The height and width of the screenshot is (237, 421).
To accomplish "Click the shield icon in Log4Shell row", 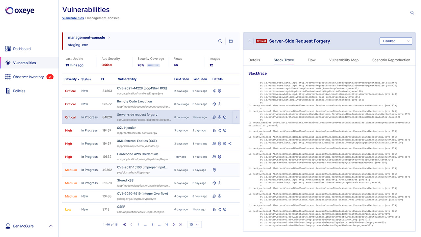I will coord(219,91).
